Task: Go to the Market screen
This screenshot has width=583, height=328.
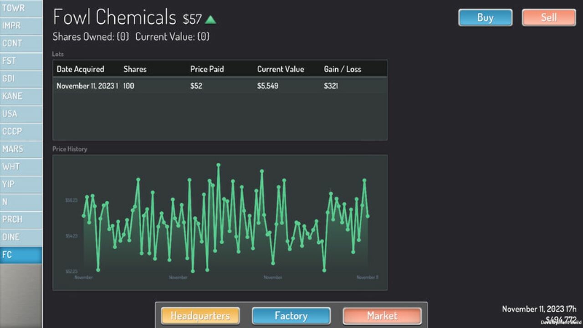Action: tap(382, 316)
